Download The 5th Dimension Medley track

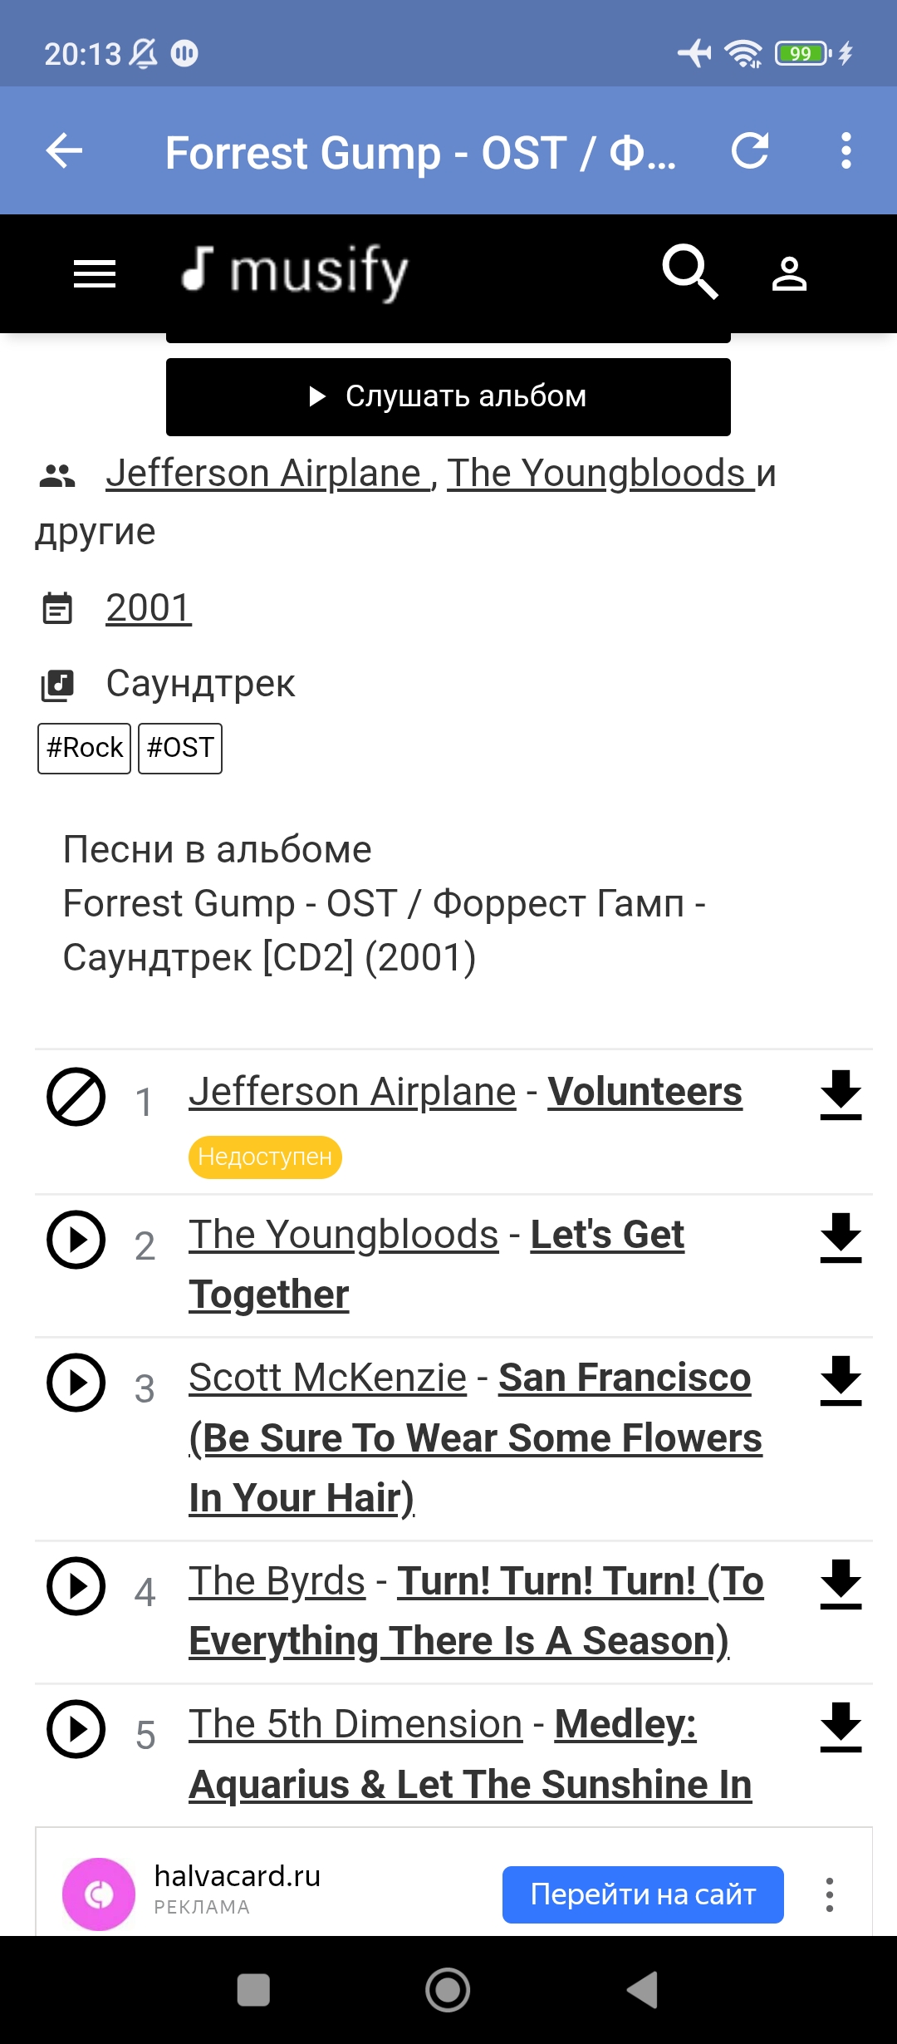pyautogui.click(x=841, y=1727)
